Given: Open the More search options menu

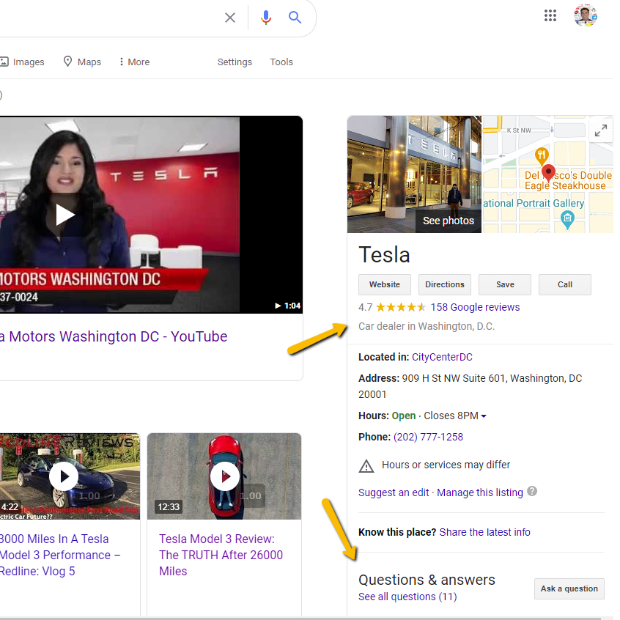Looking at the screenshot, I should click(134, 62).
